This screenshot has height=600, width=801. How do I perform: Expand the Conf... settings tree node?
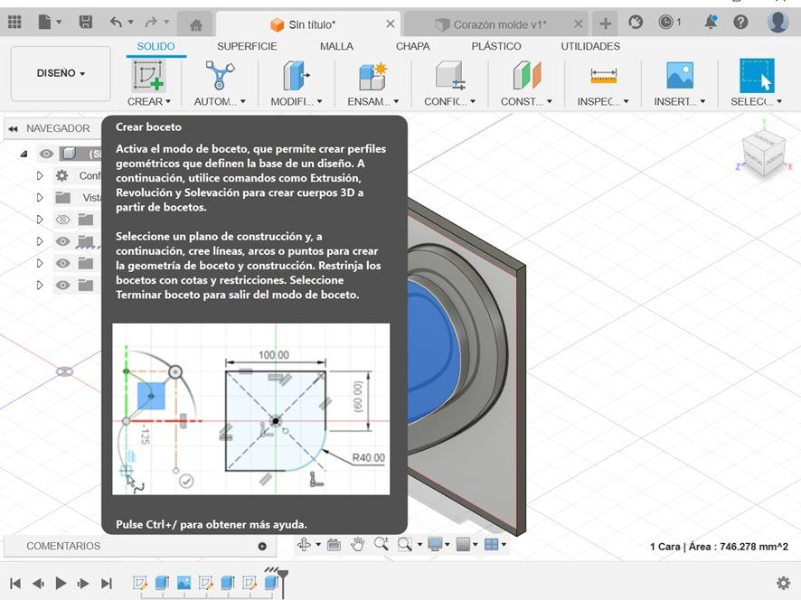[x=40, y=175]
